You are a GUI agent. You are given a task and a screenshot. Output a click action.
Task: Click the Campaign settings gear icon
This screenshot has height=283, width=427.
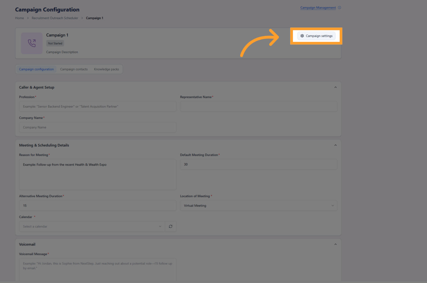pos(302,36)
